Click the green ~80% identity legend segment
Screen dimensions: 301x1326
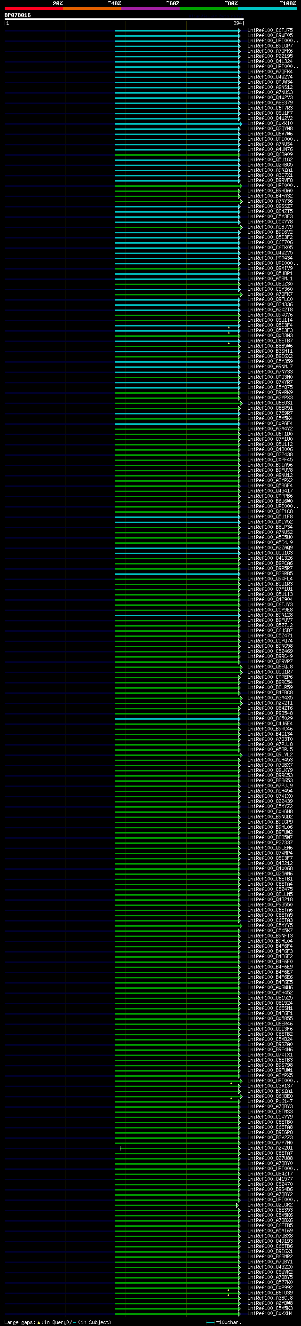pos(209,8)
